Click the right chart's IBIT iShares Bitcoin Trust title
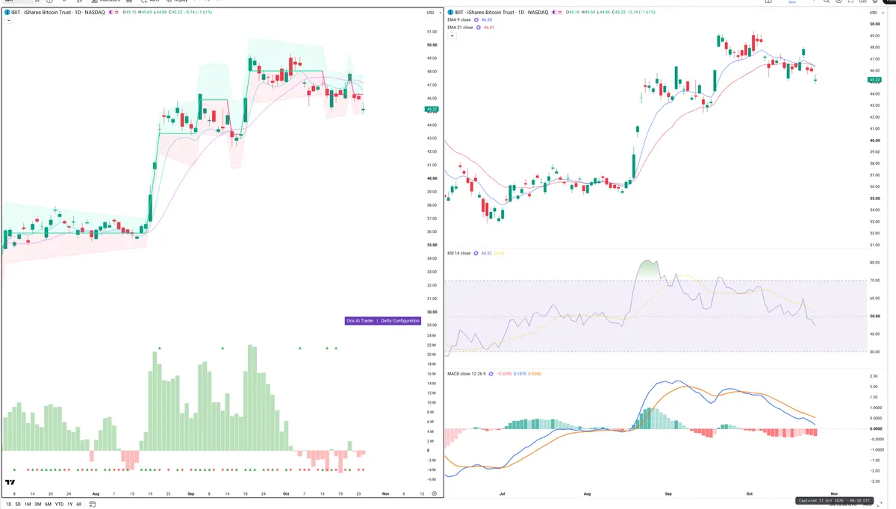 (500, 13)
